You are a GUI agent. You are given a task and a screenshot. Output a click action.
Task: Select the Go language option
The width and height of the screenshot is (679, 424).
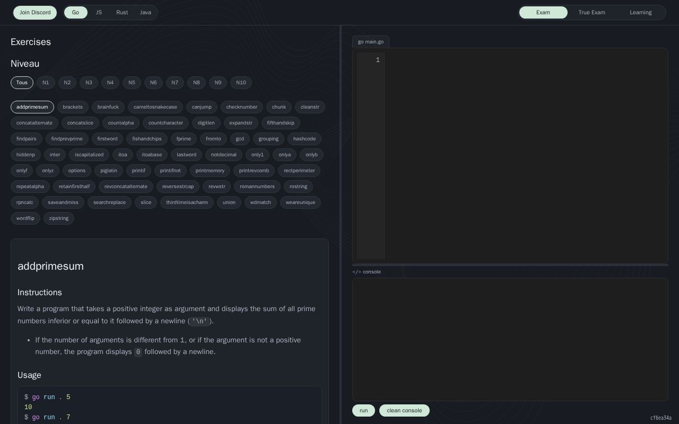(75, 13)
